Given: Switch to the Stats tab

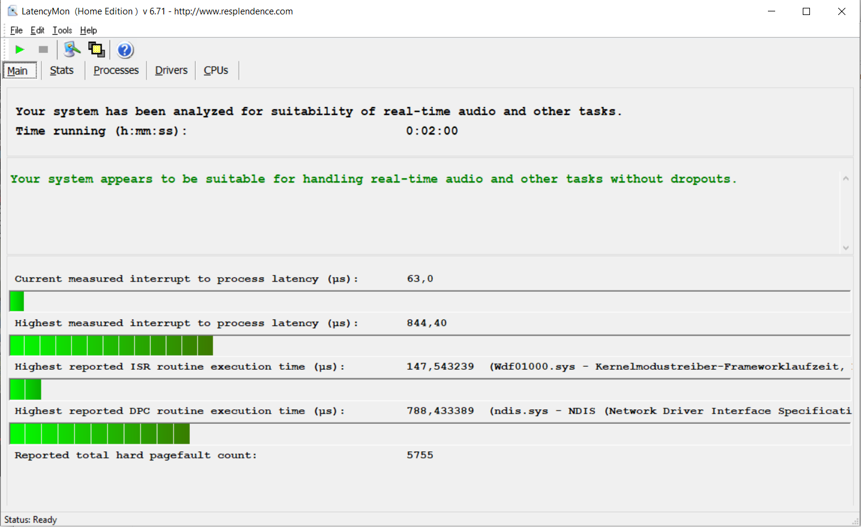Looking at the screenshot, I should pyautogui.click(x=61, y=70).
